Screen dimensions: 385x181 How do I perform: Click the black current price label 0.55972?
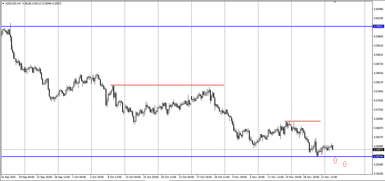coord(378,149)
